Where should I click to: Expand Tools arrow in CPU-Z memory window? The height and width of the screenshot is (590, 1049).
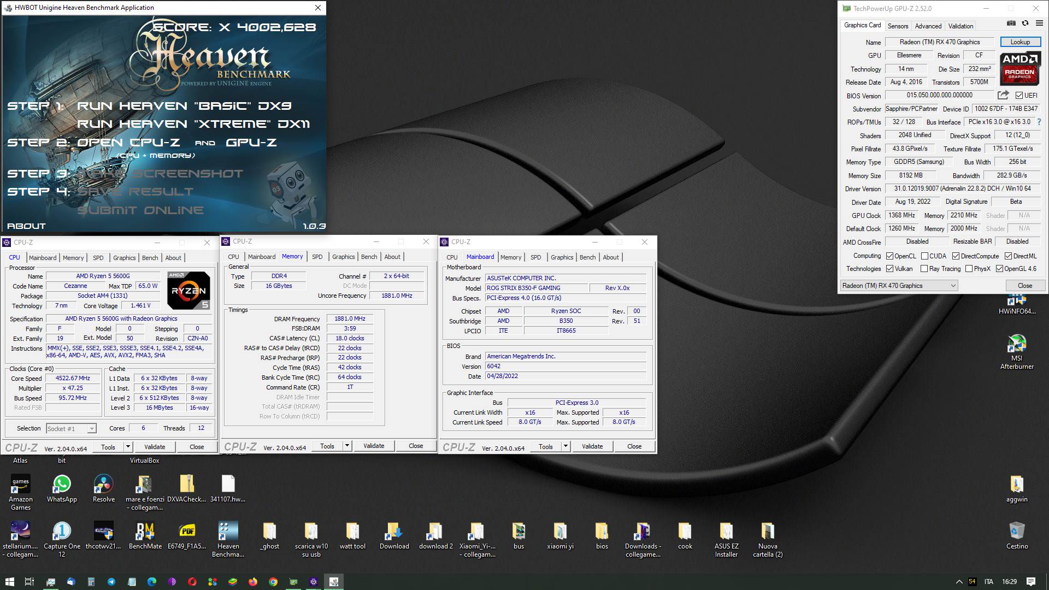coord(347,446)
